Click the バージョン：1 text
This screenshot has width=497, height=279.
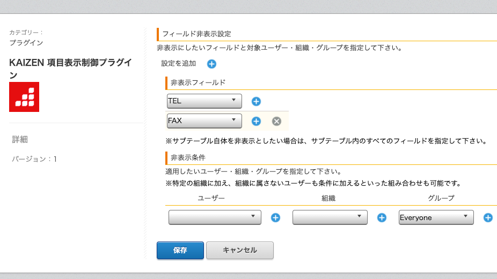tap(34, 159)
